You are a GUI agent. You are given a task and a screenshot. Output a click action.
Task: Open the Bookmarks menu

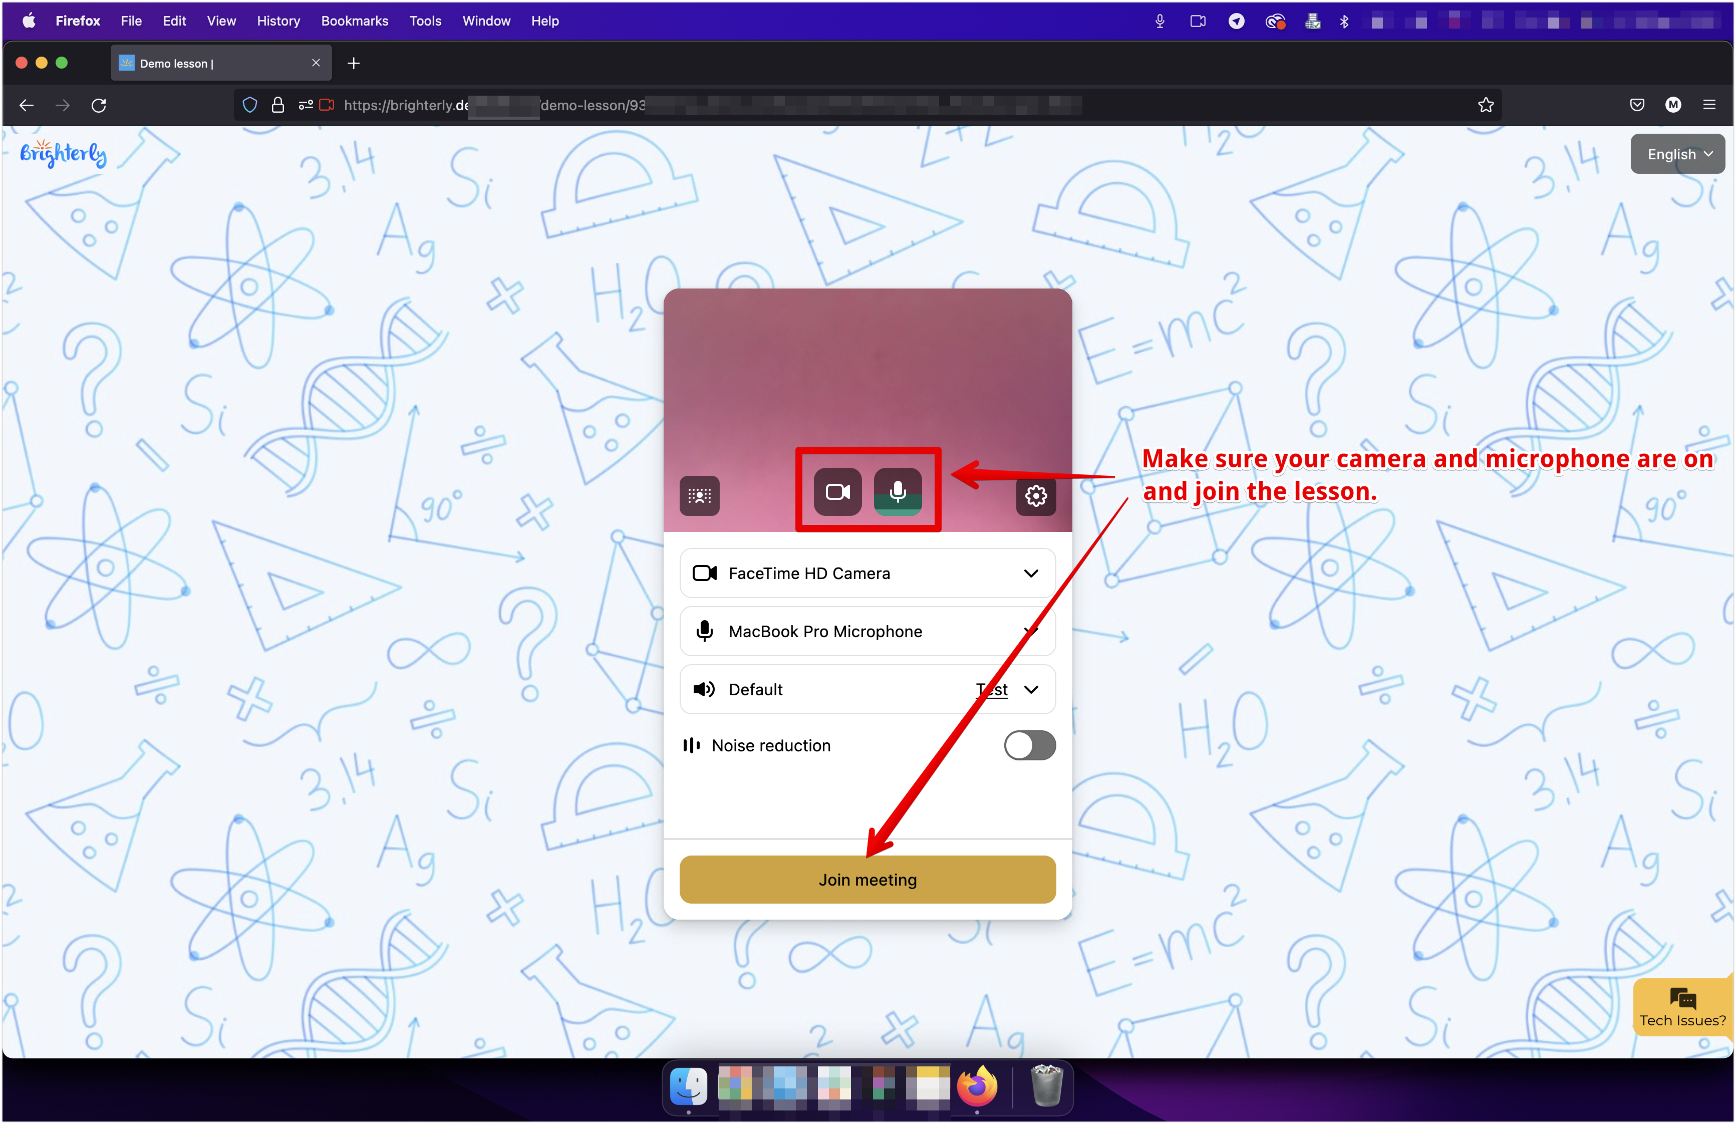tap(355, 21)
